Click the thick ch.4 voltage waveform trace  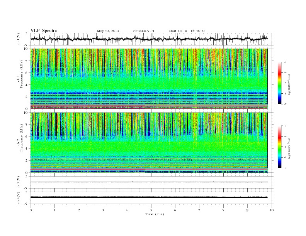[x=149, y=197]
